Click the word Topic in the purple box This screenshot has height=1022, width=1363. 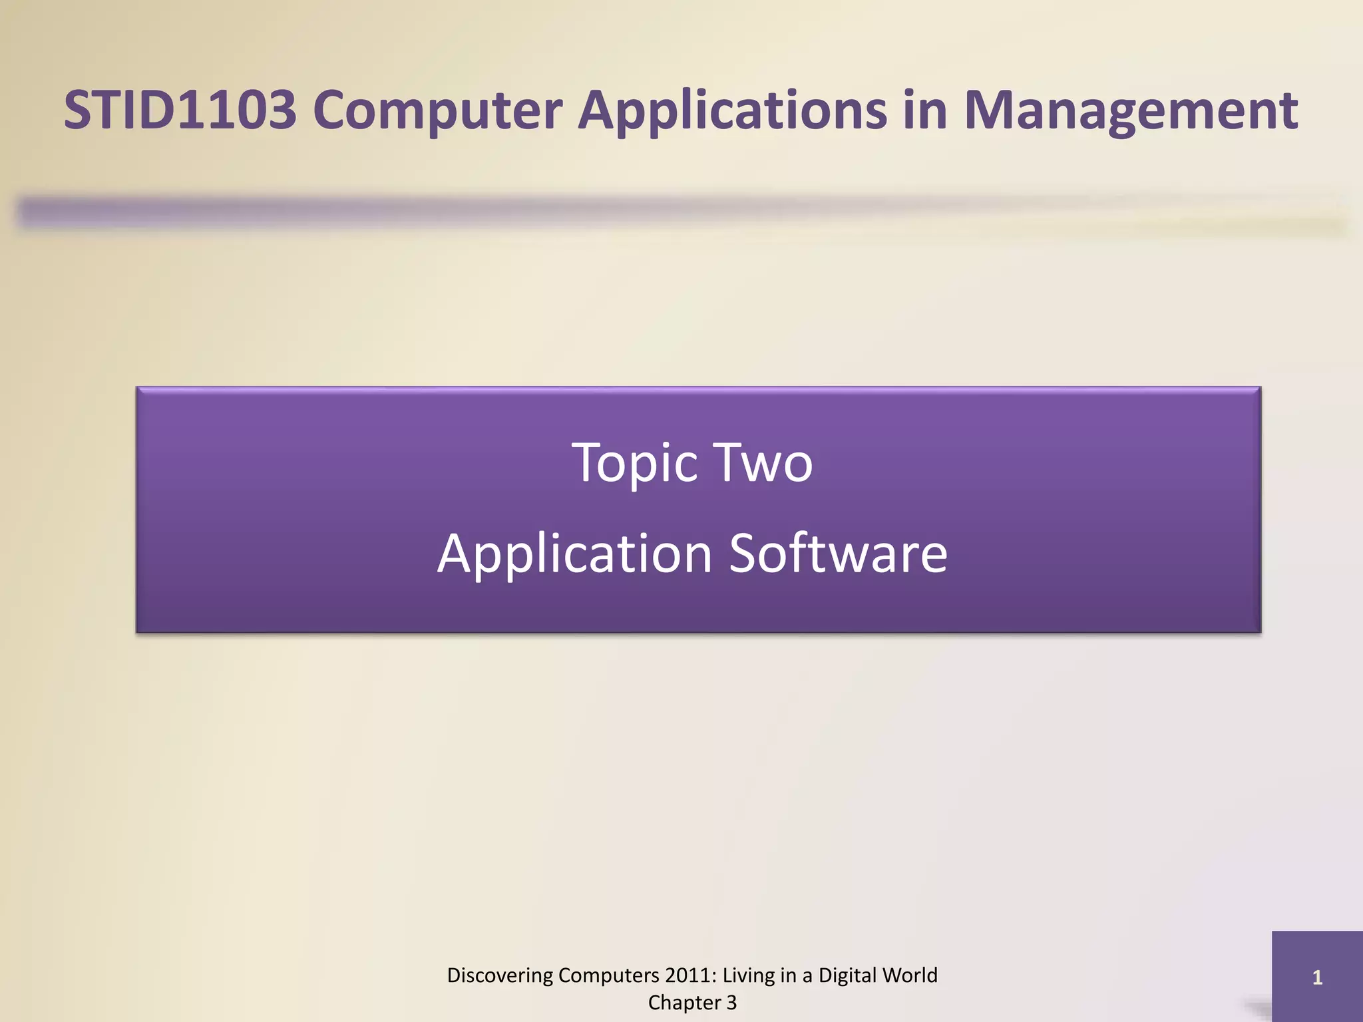click(x=634, y=462)
